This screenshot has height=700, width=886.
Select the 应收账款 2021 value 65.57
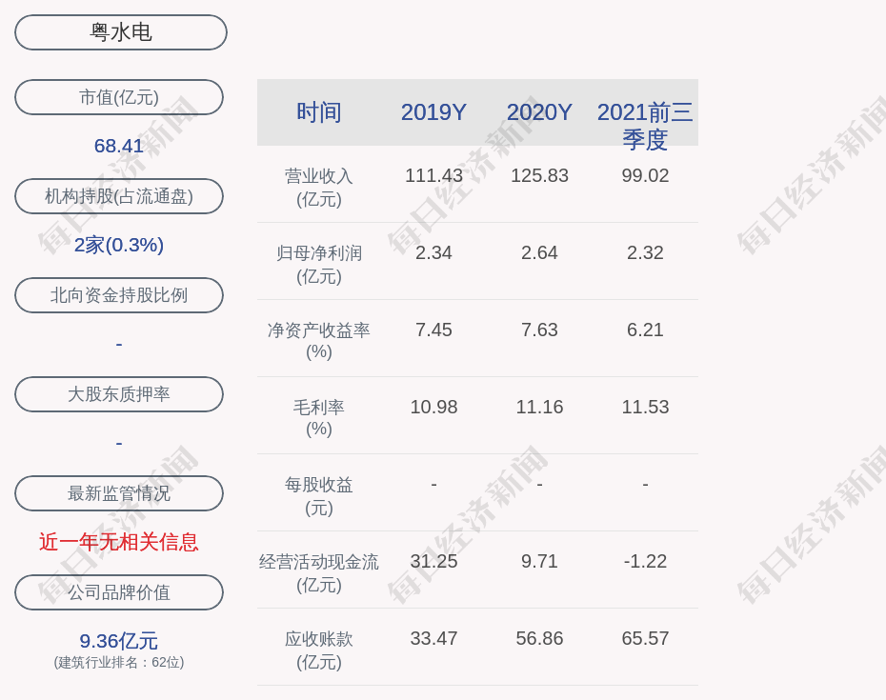click(x=645, y=638)
